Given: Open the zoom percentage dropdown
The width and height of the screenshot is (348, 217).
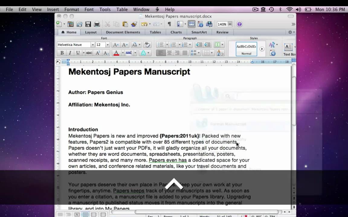Looking at the screenshot, I should [230, 24].
